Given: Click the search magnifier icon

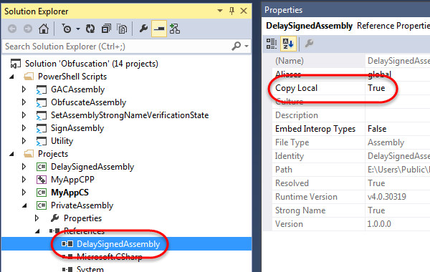Looking at the screenshot, I should click(x=236, y=46).
